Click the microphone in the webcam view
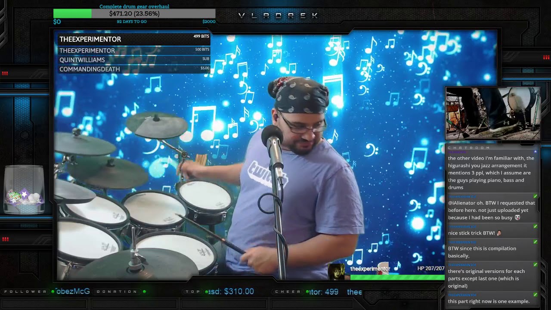This screenshot has width=551, height=310. pyautogui.click(x=273, y=146)
